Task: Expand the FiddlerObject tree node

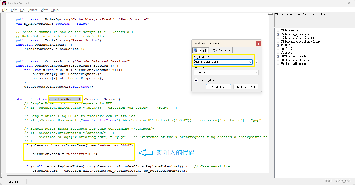Action: point(278,31)
